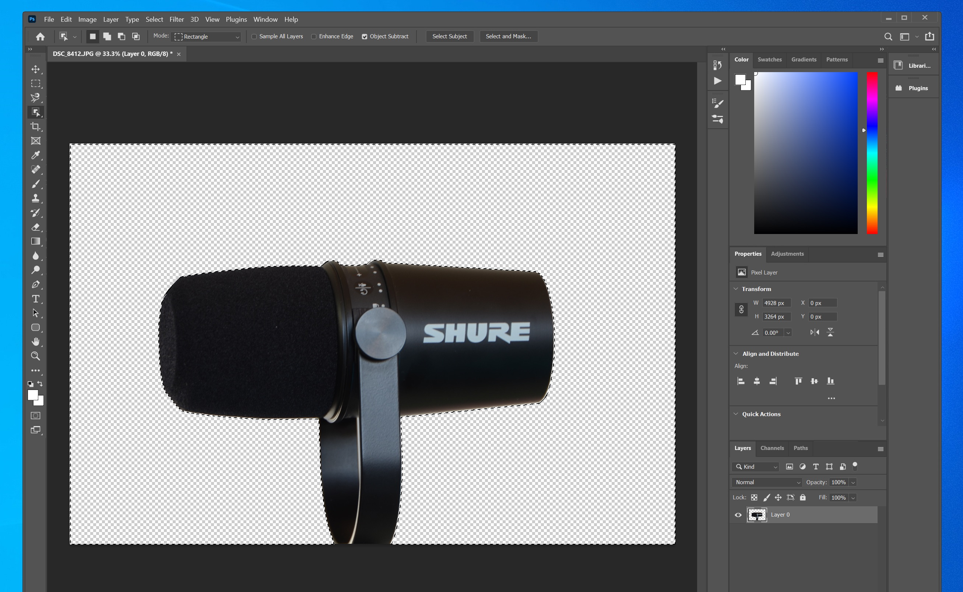Open the Libraries panel button
This screenshot has width=963, height=592.
coord(914,65)
